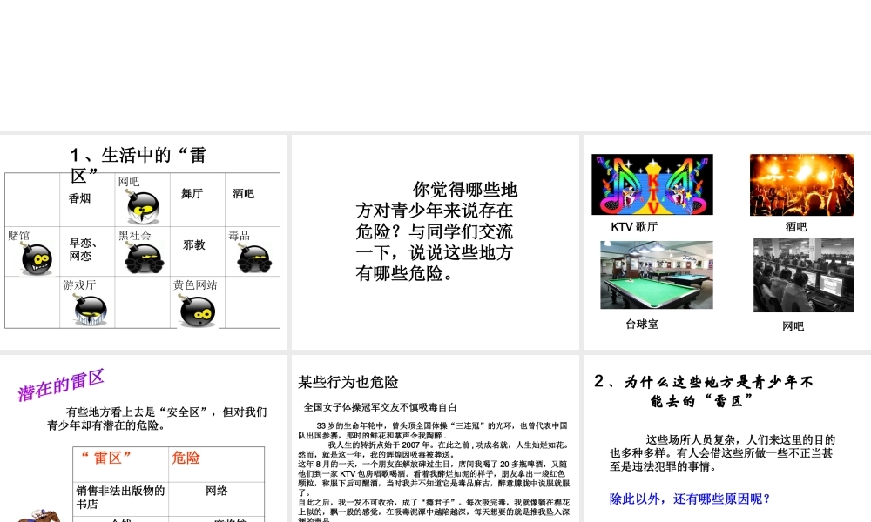Image resolution: width=871 pixels, height=522 pixels.
Task: Click the 游戏厅 label text
Action: point(79,285)
